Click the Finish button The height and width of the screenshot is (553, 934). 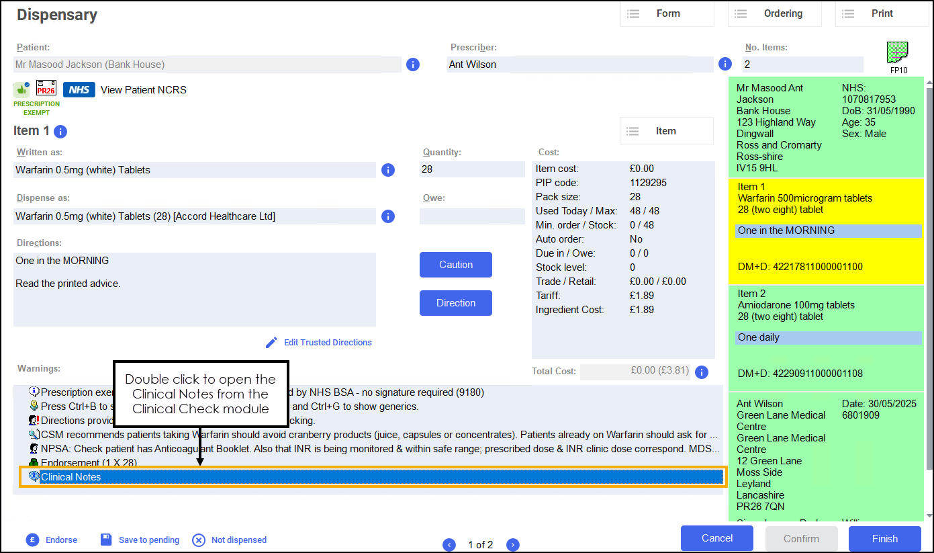pyautogui.click(x=884, y=538)
